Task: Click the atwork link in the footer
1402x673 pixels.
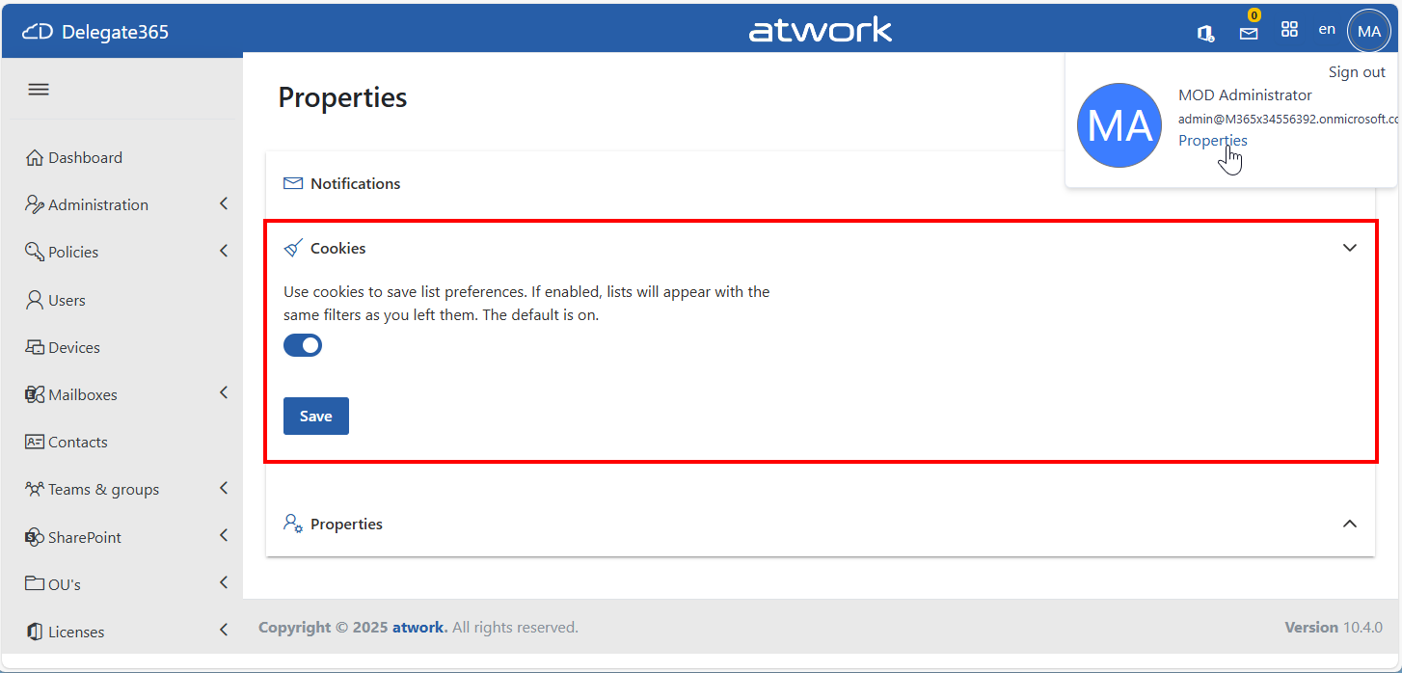Action: pos(419,627)
